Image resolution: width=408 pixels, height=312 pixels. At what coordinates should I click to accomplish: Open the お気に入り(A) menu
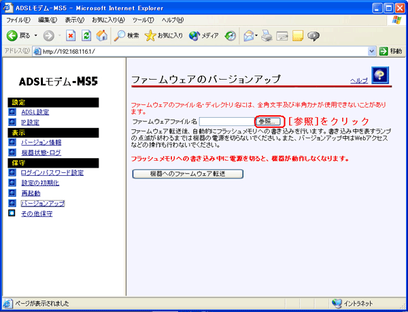coord(109,20)
